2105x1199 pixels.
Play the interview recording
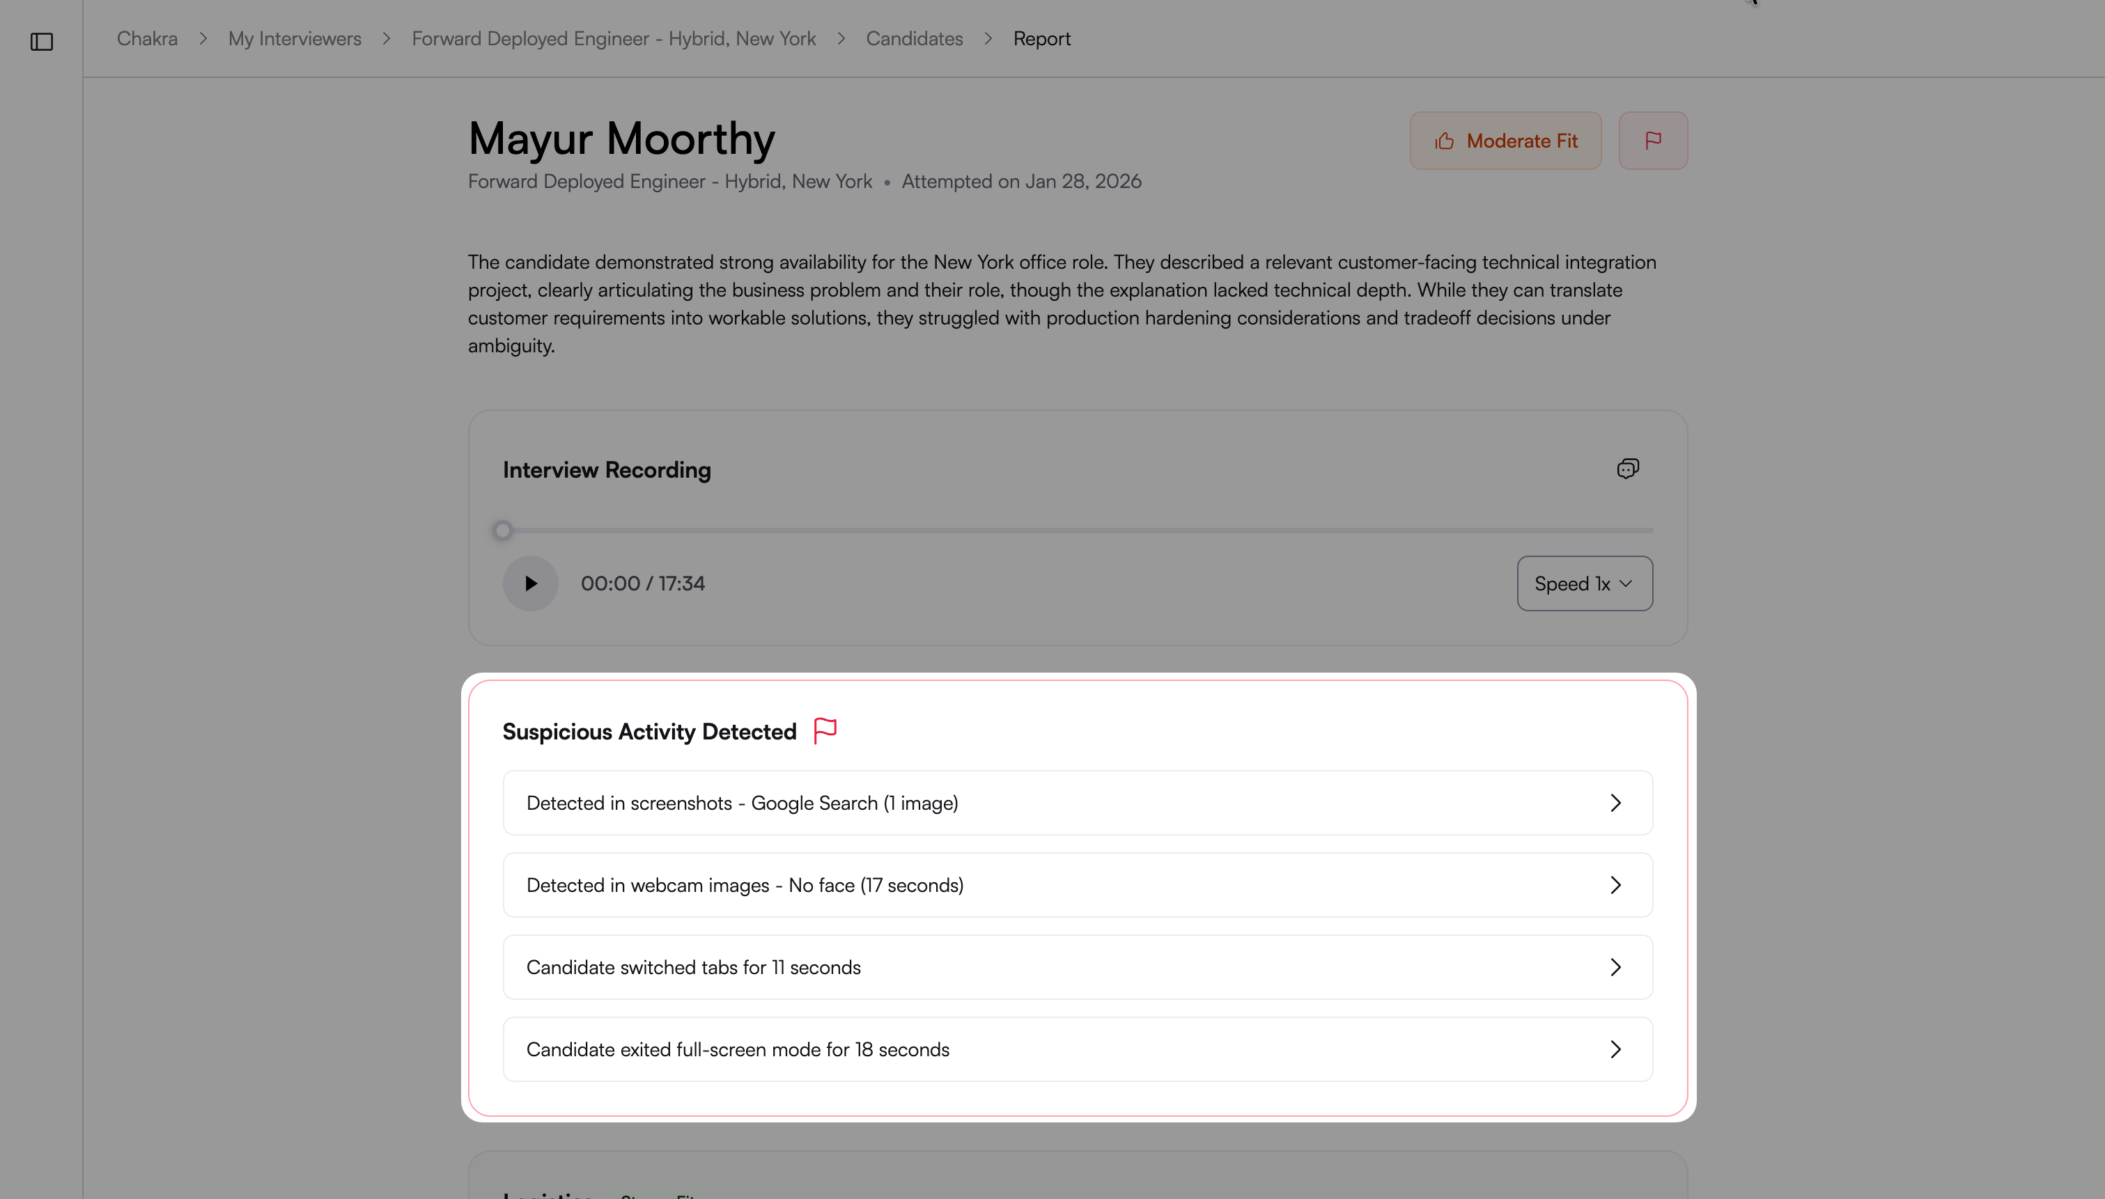pyautogui.click(x=530, y=583)
